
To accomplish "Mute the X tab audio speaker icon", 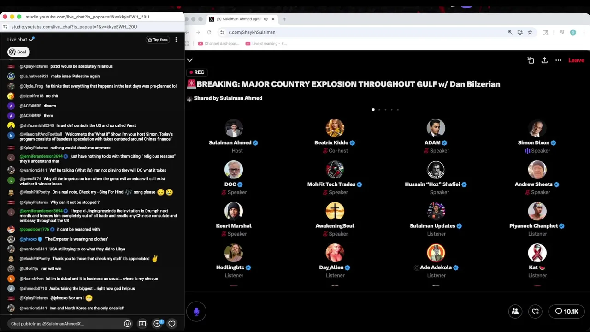I will 265,19.
